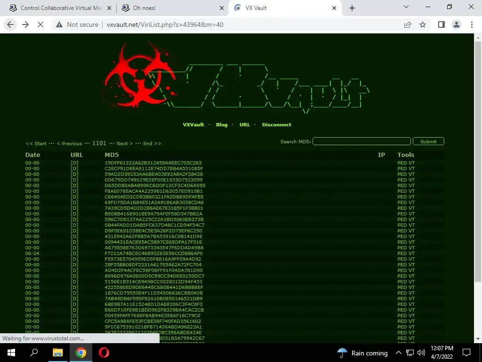Stop loading the page
The width and height of the screenshot is (482, 362).
click(x=40, y=25)
